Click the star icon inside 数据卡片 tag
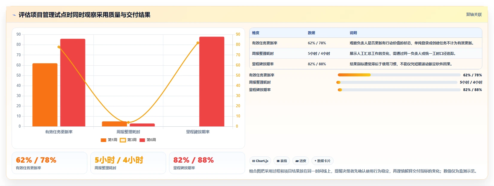This screenshot has height=186, width=494. click(315, 161)
